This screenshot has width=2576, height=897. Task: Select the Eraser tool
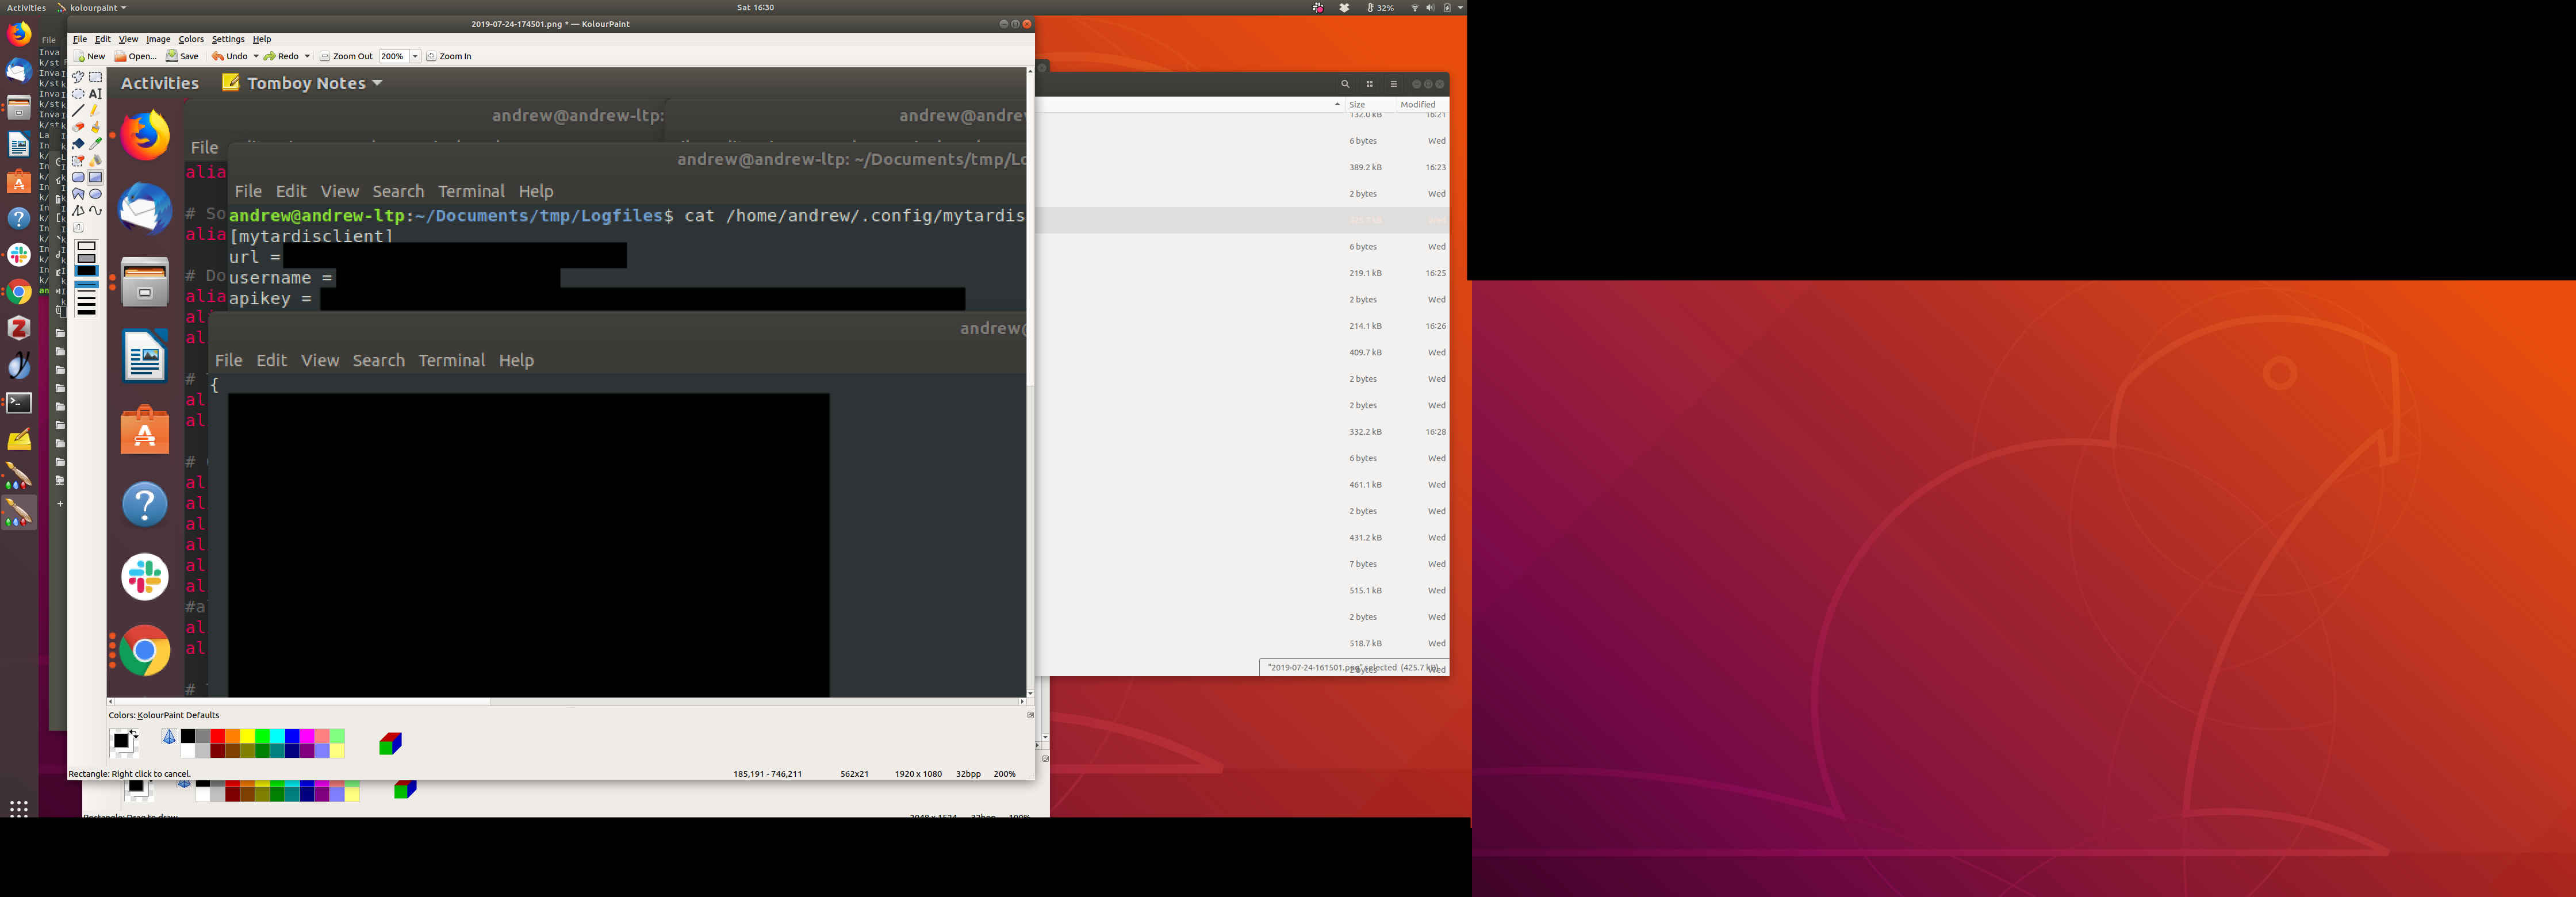click(78, 127)
